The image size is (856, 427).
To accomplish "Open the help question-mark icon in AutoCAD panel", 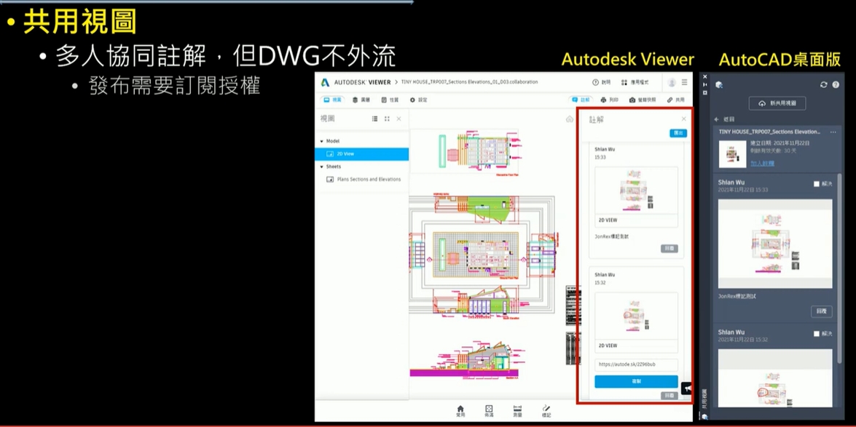I will point(836,85).
